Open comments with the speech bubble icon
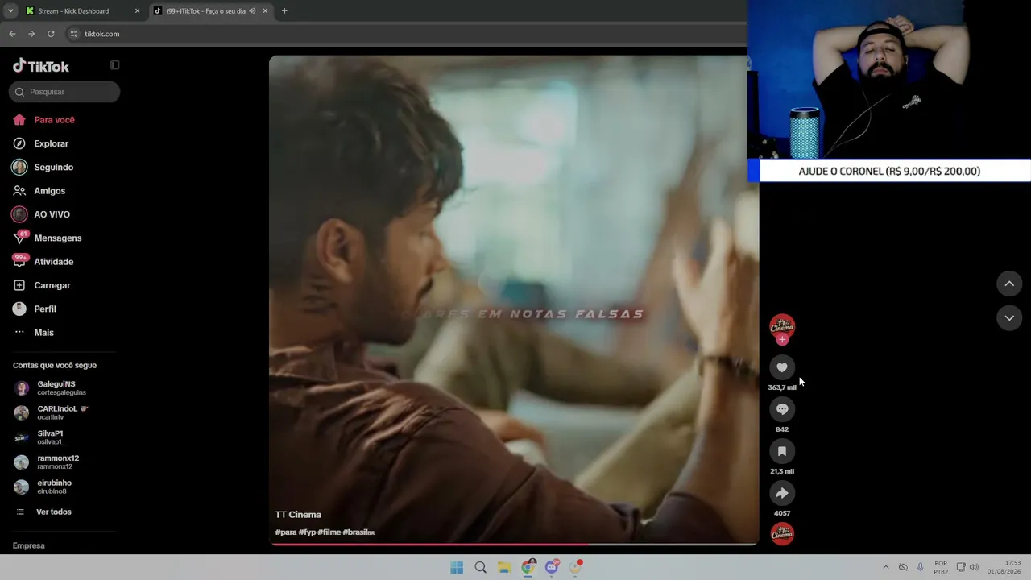 pos(782,409)
